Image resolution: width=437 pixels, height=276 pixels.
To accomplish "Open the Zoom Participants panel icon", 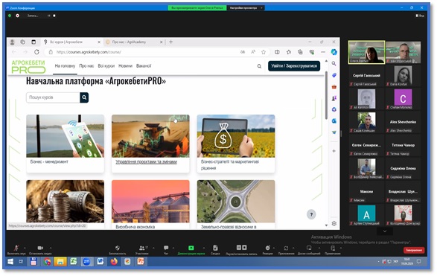I will click(x=142, y=248).
